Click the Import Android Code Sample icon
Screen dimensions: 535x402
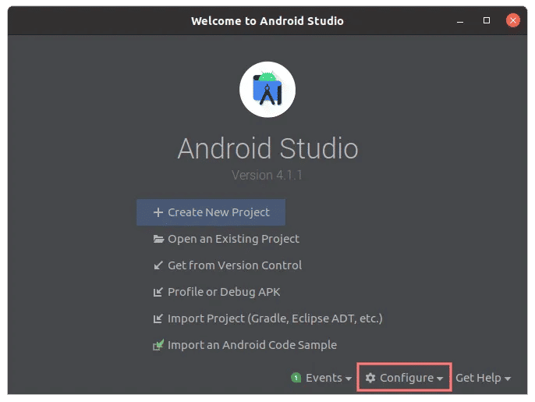click(158, 345)
